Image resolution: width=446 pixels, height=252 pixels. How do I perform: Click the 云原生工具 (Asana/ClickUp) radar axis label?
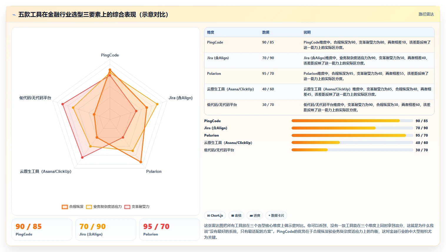pyautogui.click(x=46, y=171)
